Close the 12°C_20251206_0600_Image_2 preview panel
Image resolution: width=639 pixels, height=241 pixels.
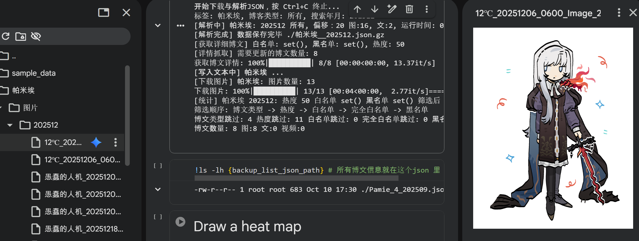pyautogui.click(x=633, y=13)
